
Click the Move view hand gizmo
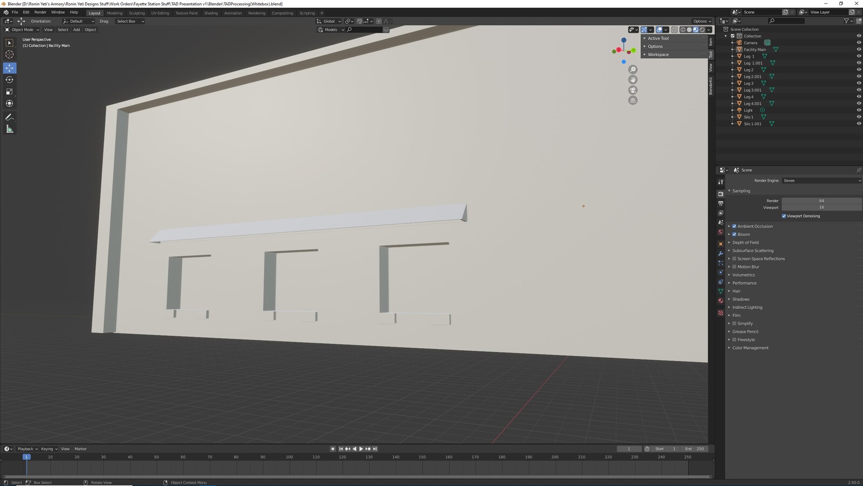coord(633,80)
